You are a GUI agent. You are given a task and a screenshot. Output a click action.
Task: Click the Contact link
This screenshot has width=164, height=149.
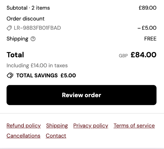coord(56,136)
